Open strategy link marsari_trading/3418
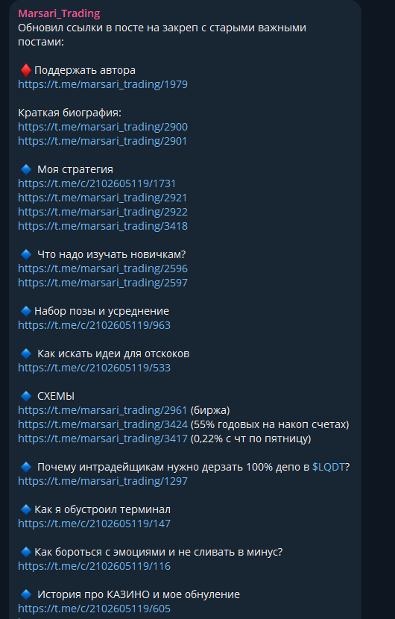 pyautogui.click(x=103, y=226)
